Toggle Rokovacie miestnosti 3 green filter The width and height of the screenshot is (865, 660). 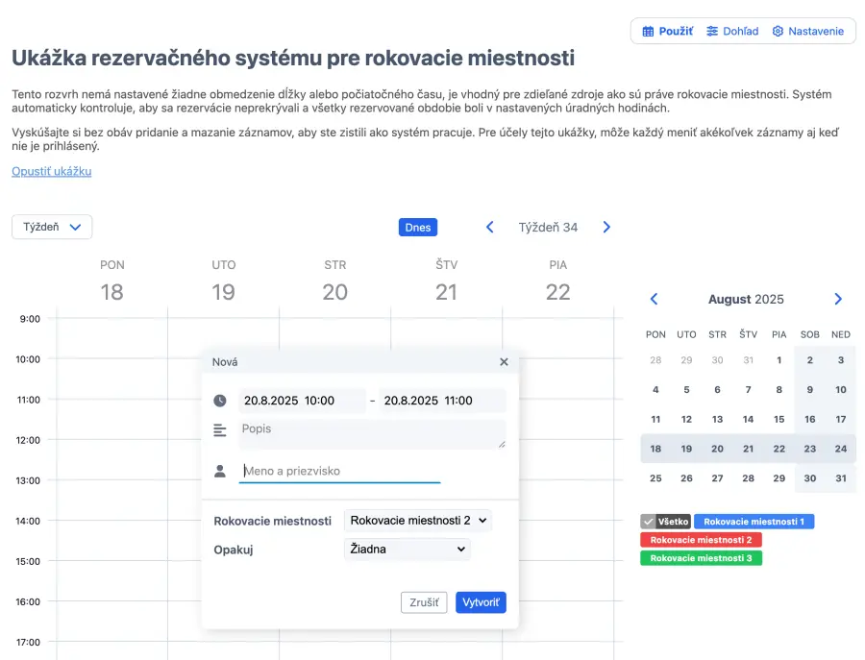(701, 558)
